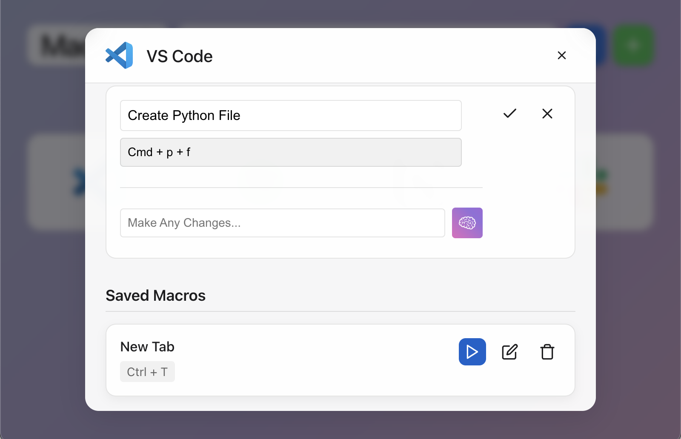Focus the Create Python File name field

[291, 115]
